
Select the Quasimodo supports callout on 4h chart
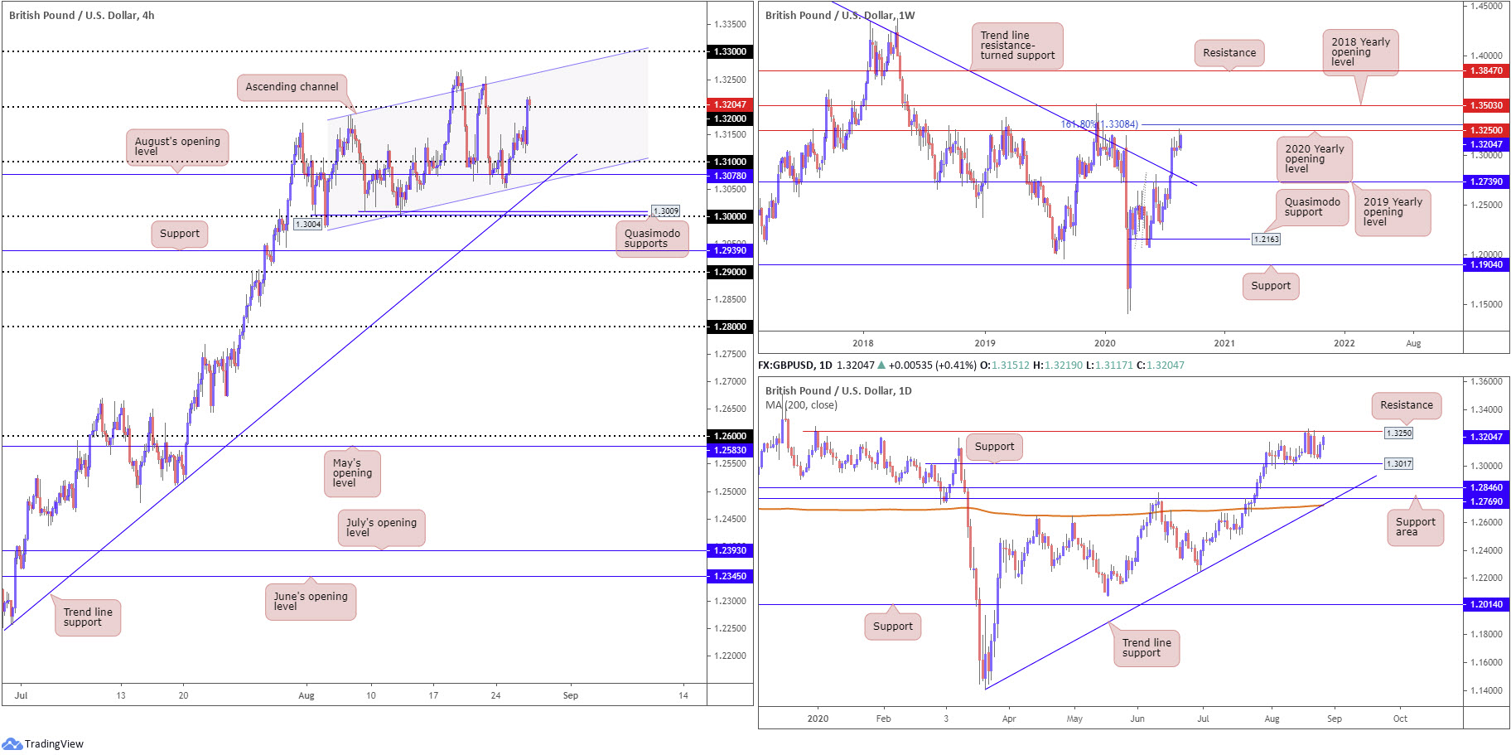[x=652, y=239]
